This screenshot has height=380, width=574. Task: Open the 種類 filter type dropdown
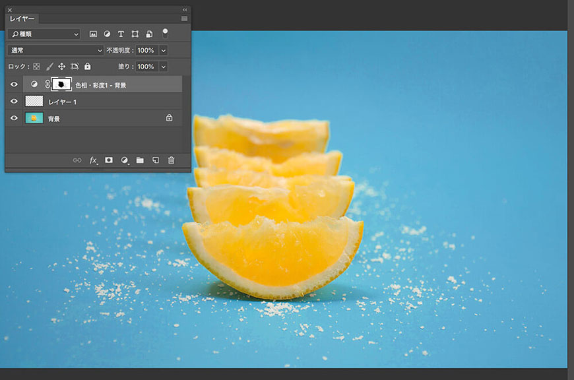(x=44, y=34)
